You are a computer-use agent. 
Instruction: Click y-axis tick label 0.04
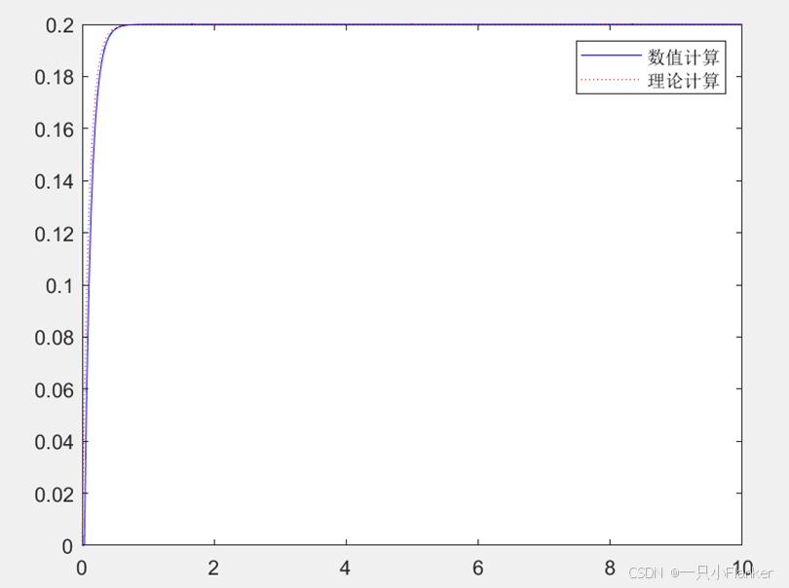55,443
